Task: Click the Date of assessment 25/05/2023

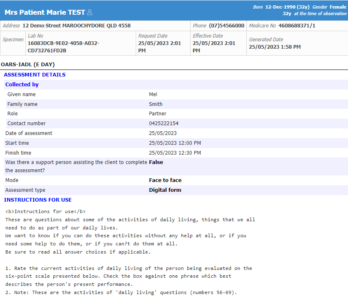Action: (161, 133)
